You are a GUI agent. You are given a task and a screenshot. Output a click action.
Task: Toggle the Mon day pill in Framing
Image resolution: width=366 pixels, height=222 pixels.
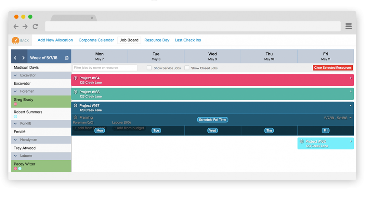100,130
